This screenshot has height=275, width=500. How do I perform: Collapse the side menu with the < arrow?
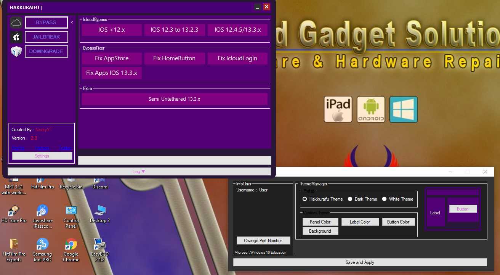(72, 23)
